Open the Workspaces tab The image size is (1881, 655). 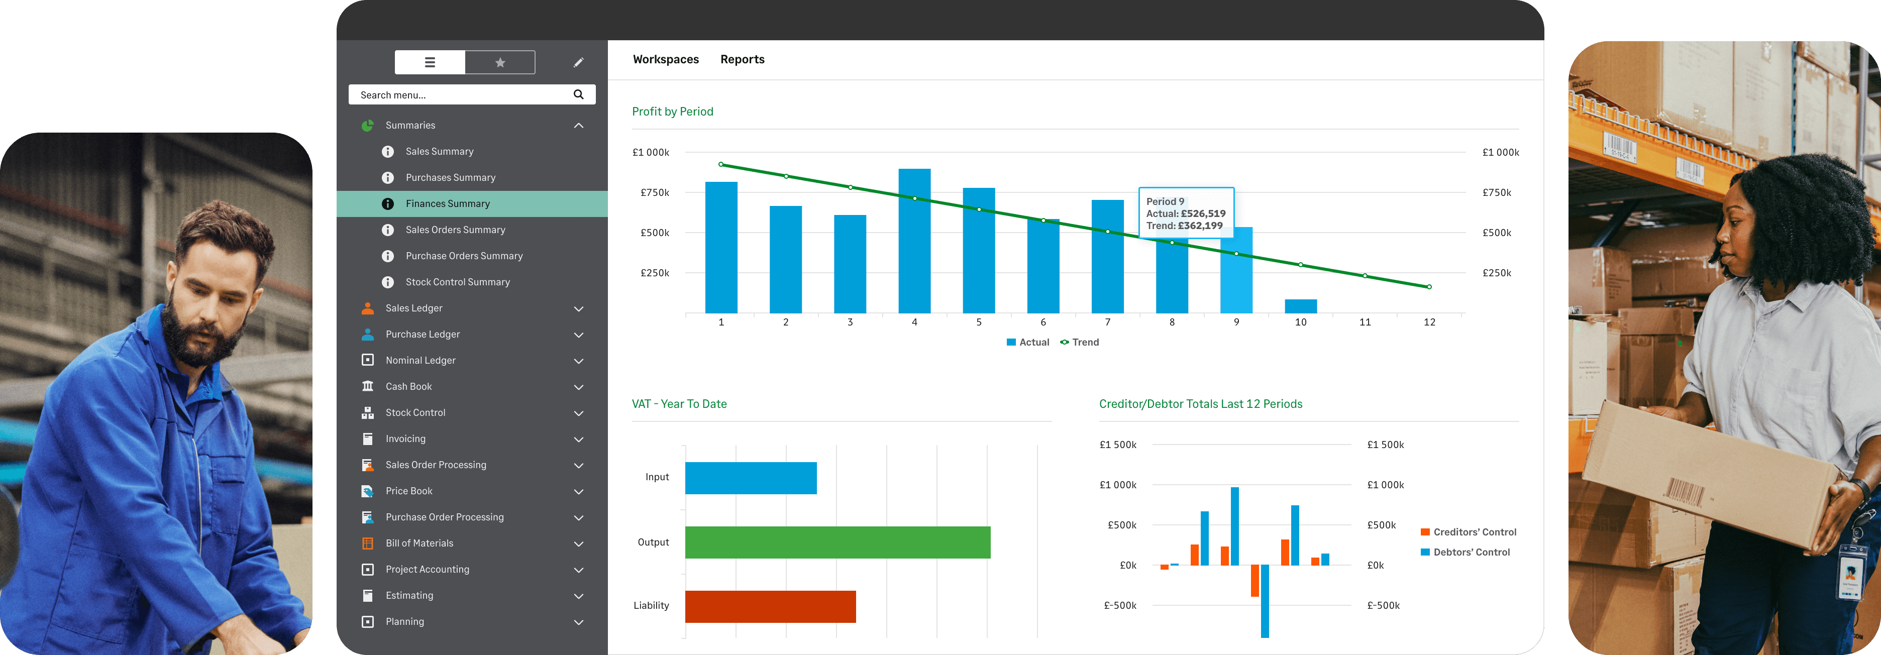click(666, 59)
